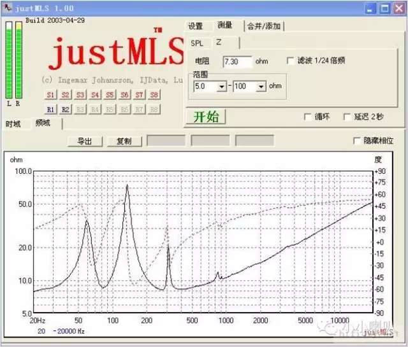Open the SPL measurement tab

[x=197, y=42]
